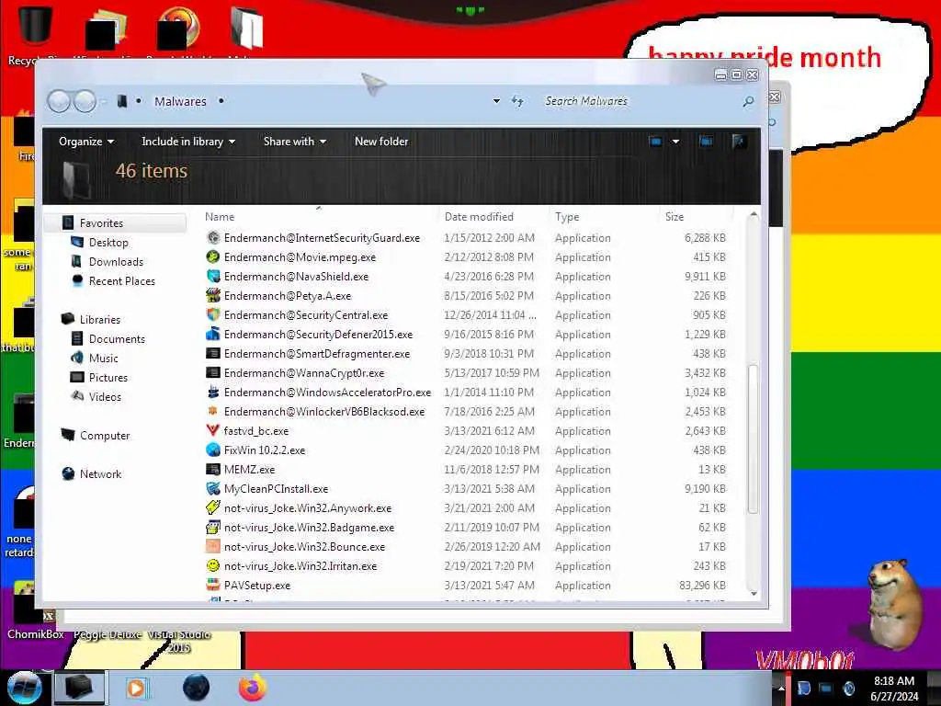Open the Videos library
Viewport: 941px width, 706px height.
(105, 397)
